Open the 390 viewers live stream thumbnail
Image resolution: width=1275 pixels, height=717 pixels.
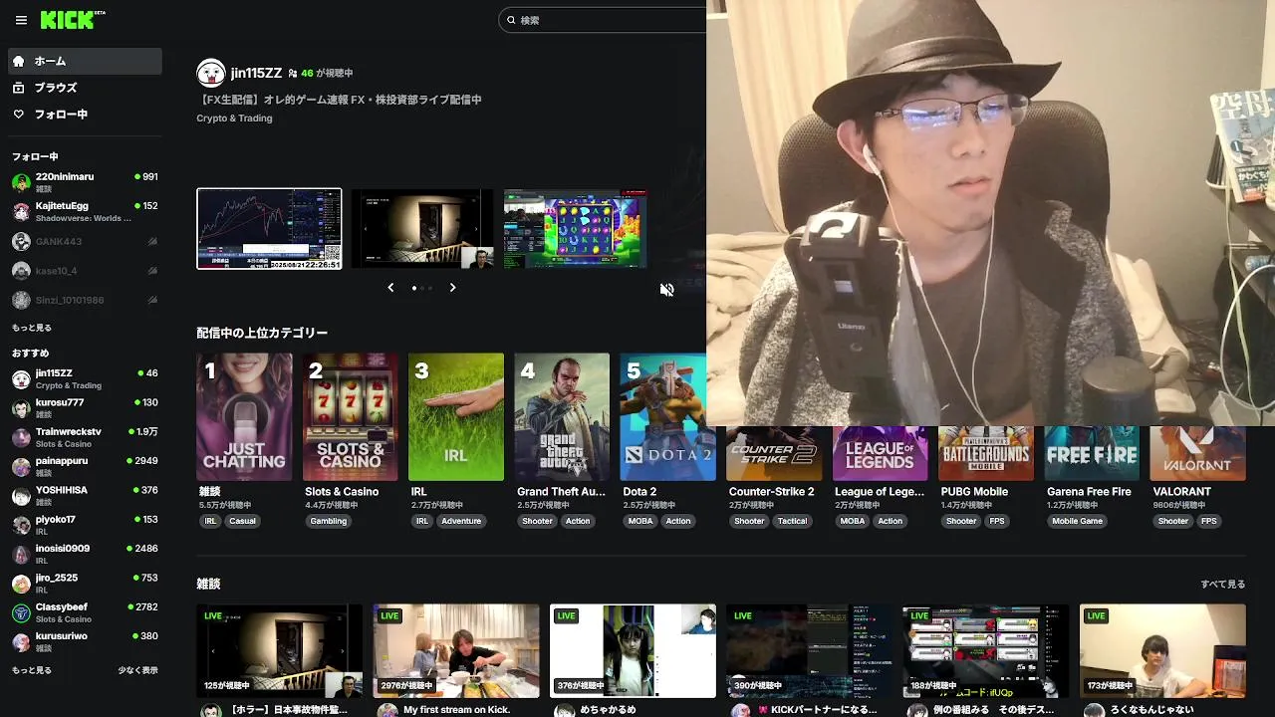click(809, 651)
